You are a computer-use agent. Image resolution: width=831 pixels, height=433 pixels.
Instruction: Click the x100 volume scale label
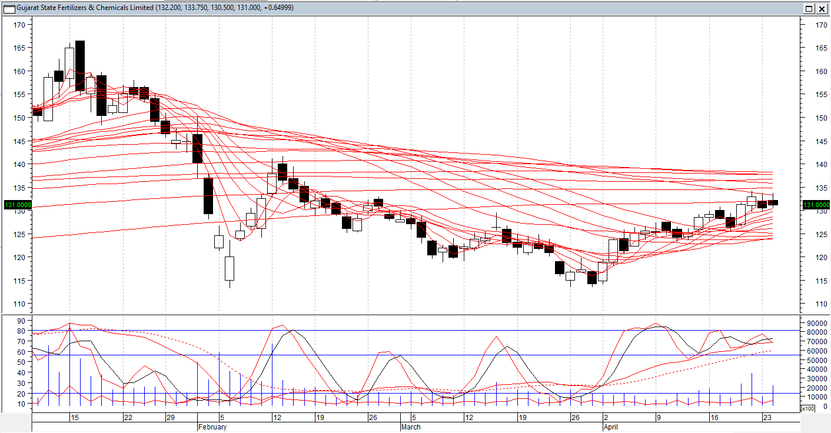(807, 408)
